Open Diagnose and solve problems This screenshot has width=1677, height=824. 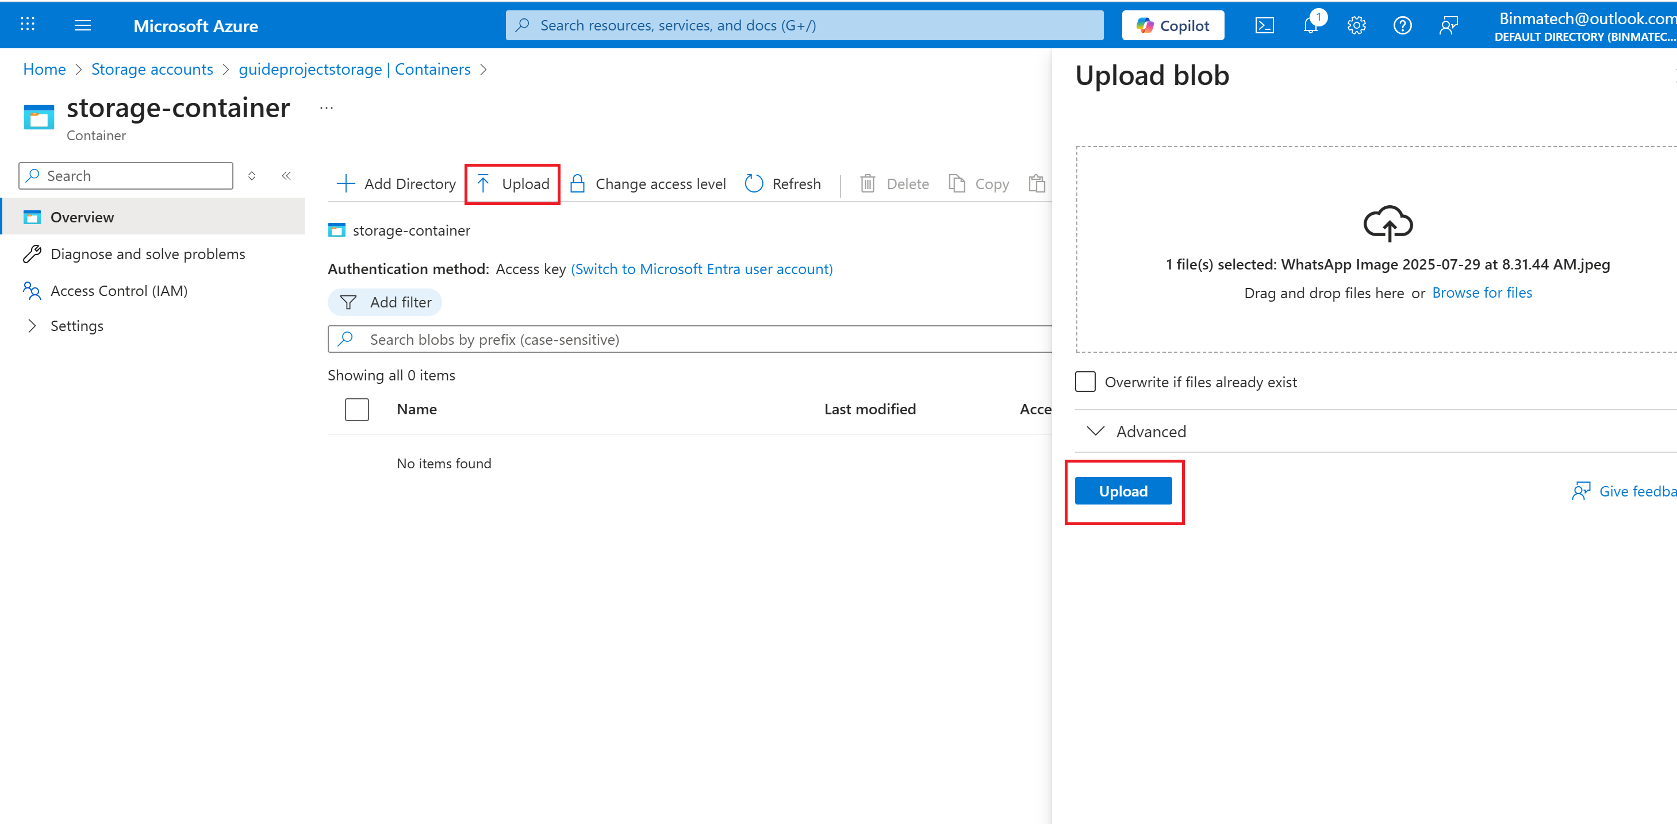tap(147, 254)
